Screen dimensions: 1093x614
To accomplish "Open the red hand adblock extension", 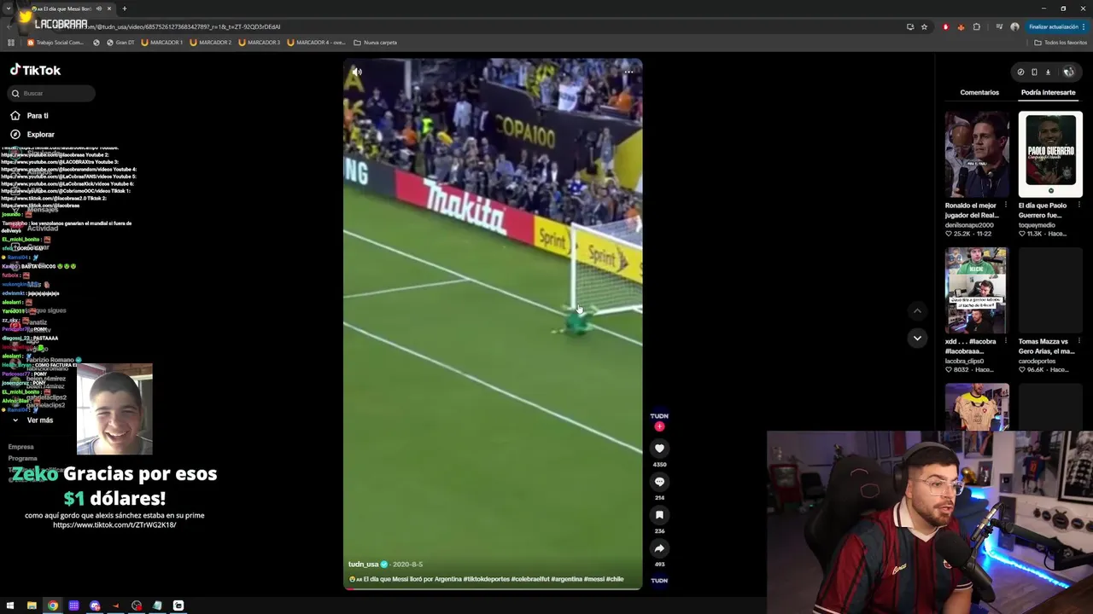I will click(945, 26).
